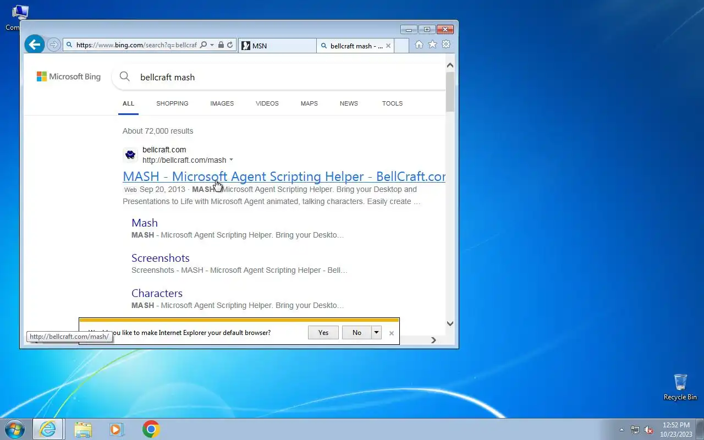
Task: Click the horizontal scrollbar right arrow
Action: (x=433, y=340)
